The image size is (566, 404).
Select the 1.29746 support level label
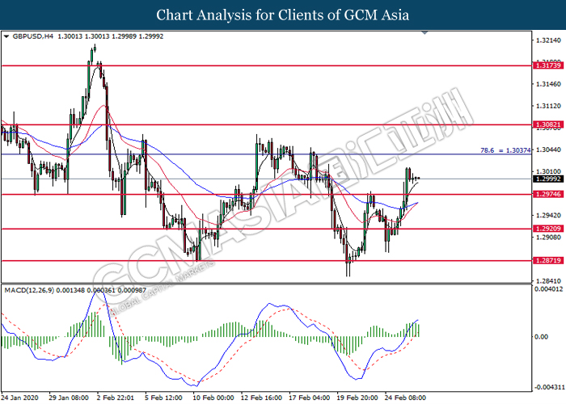(548, 194)
